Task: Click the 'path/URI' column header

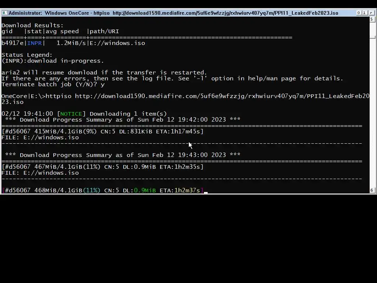Action: 104,32
